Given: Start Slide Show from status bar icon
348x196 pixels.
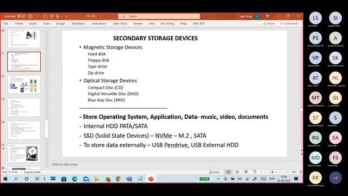Looking at the screenshot, I should click(x=255, y=172).
